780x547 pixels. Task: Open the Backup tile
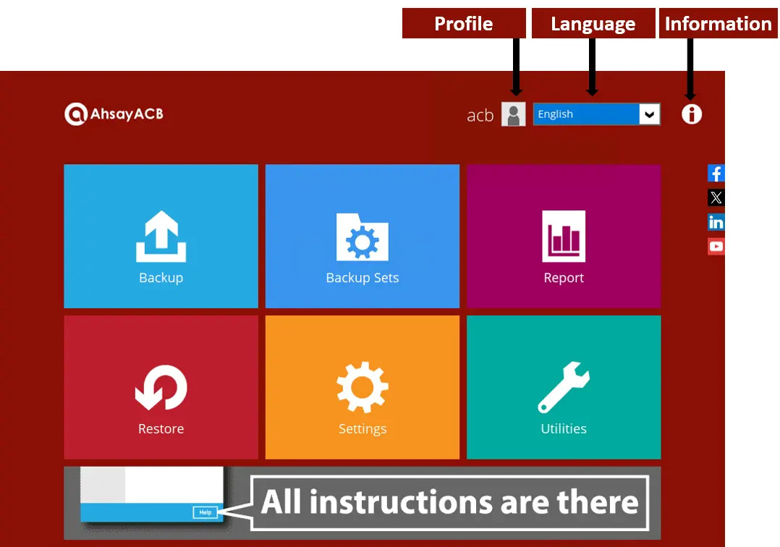pyautogui.click(x=161, y=237)
